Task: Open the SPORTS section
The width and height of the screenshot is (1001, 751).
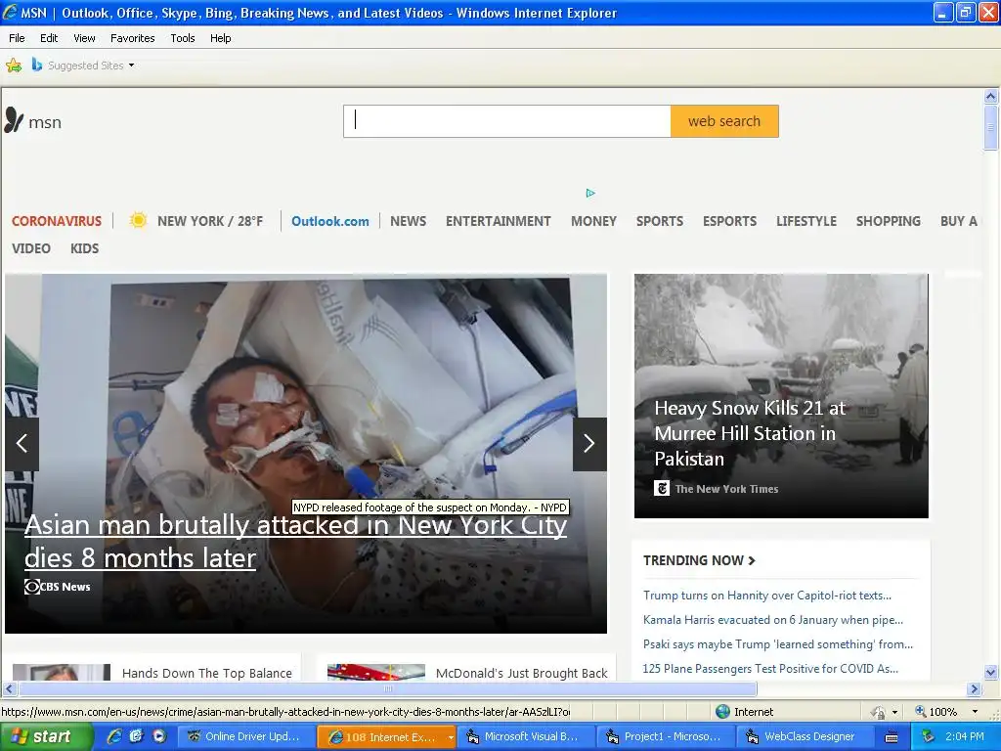Action: click(660, 221)
